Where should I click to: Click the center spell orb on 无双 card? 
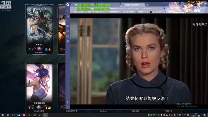(39, 107)
